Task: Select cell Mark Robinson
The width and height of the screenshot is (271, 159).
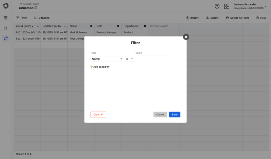Action: [81, 32]
